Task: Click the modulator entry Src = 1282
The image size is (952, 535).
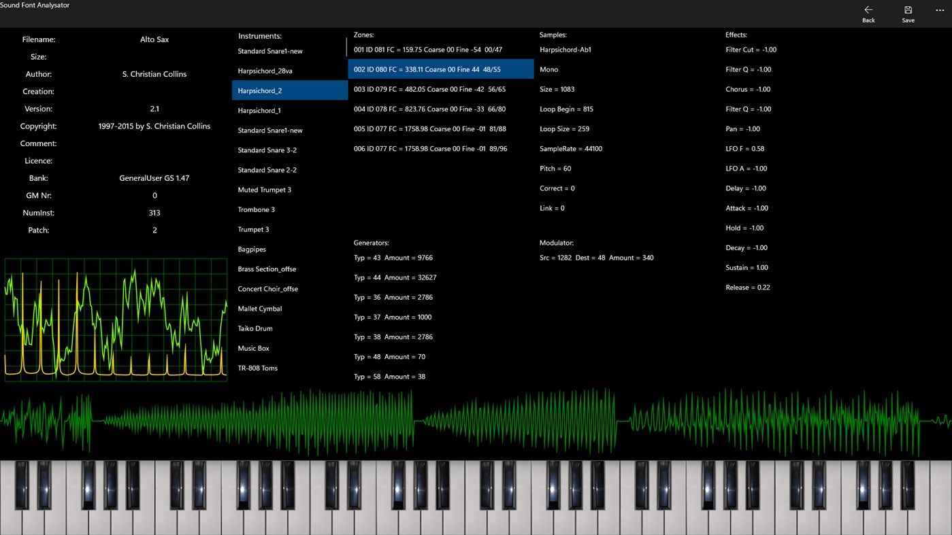Action: click(x=604, y=258)
